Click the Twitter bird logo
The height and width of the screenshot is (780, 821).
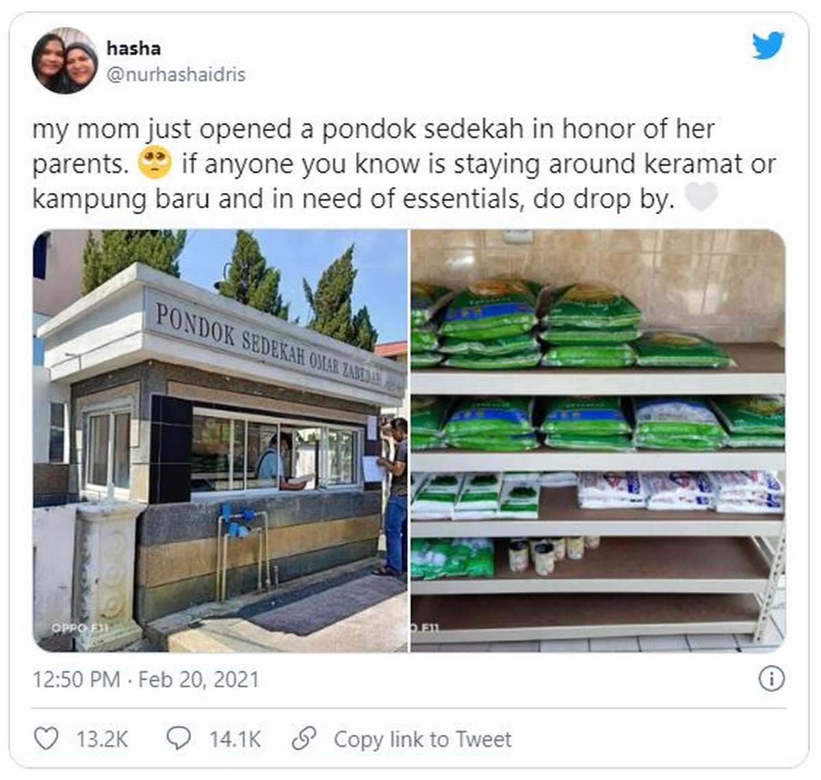pyautogui.click(x=768, y=46)
